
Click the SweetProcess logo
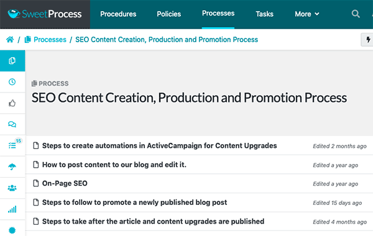click(x=45, y=14)
